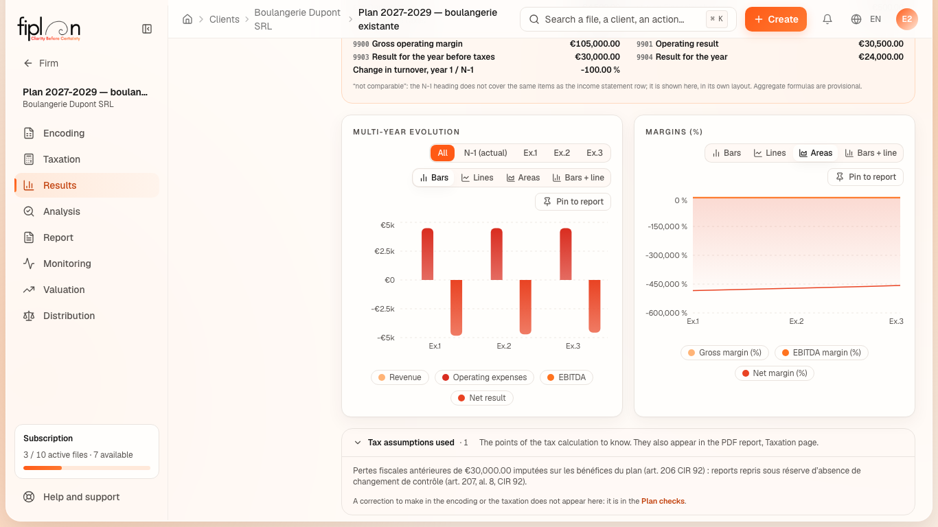Screen dimensions: 938x527
Task: Select Areas in Multi-year evolution
Action: 523,178
